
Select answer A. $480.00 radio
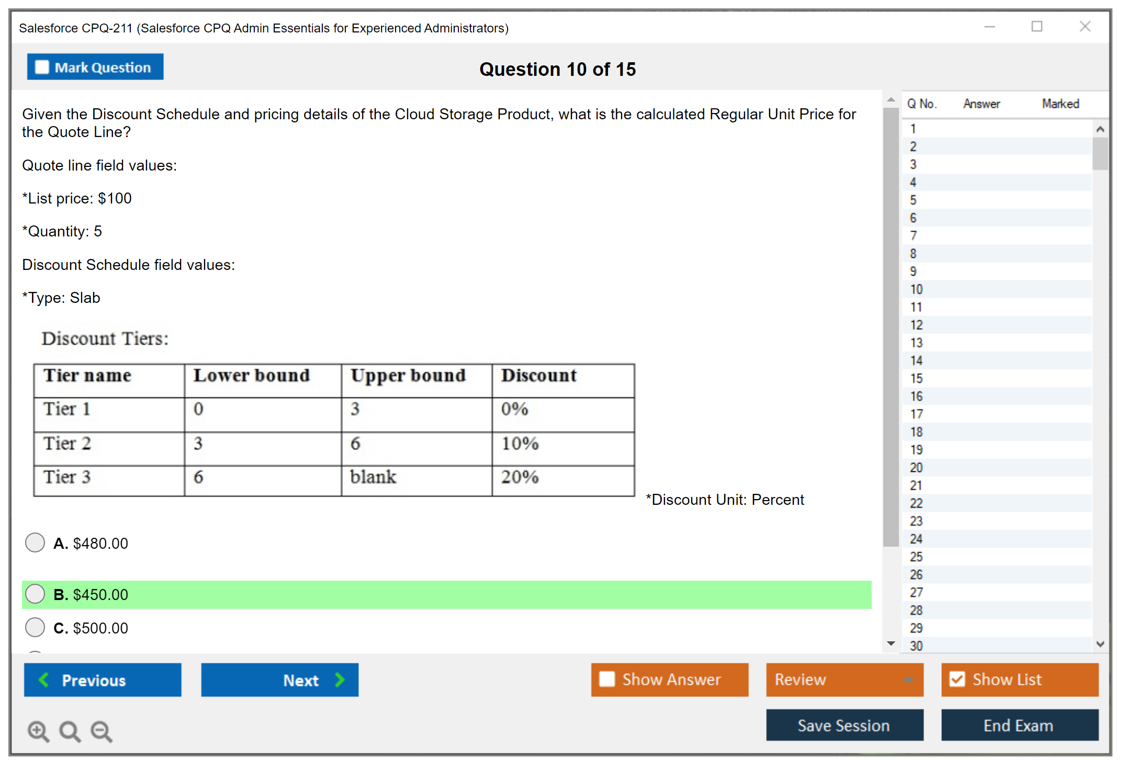coord(35,542)
